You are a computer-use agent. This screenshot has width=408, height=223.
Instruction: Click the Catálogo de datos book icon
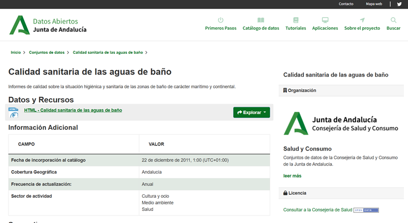261,20
